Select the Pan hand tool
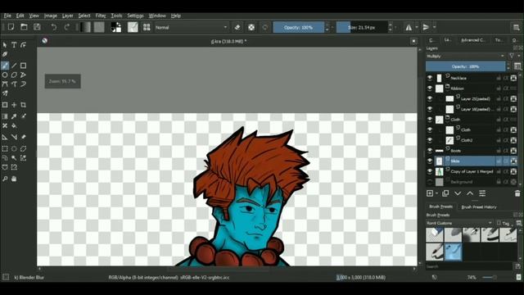Screen dimensions: 524x295 pyautogui.click(x=14, y=179)
